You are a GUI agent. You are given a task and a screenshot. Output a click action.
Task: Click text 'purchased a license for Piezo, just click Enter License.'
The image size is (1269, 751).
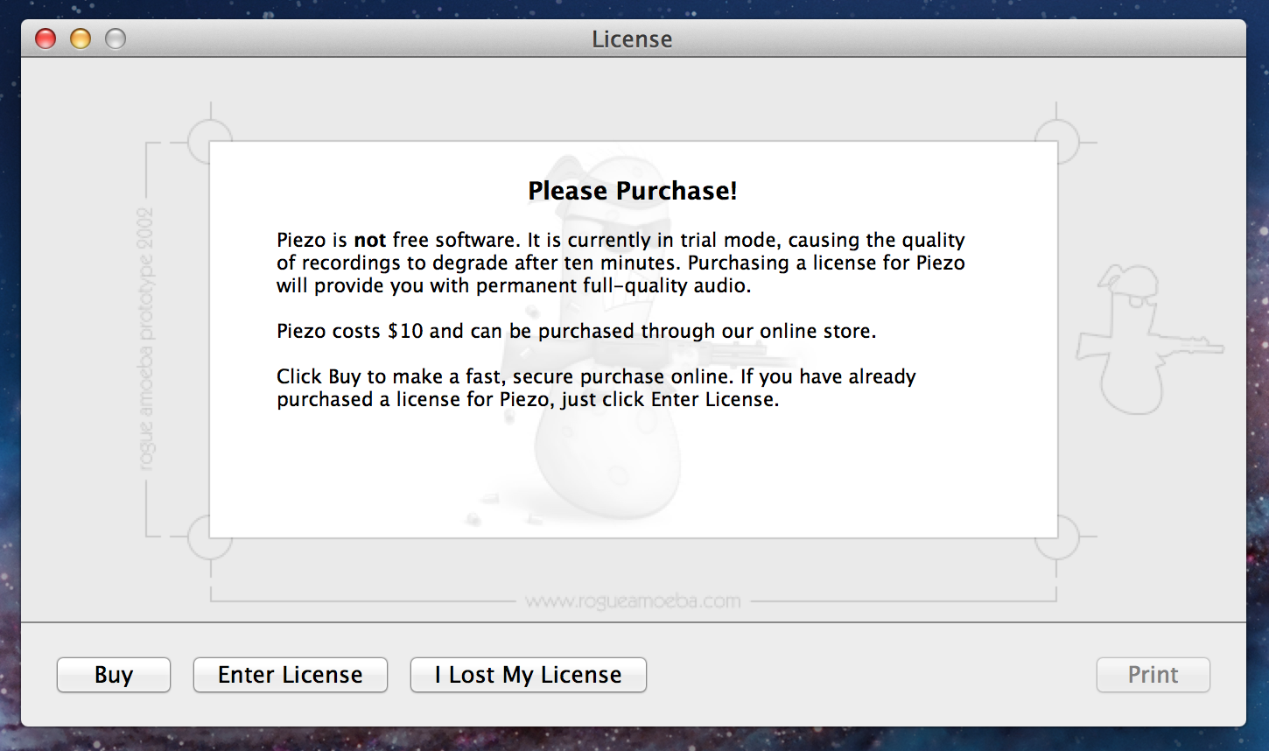pos(528,400)
